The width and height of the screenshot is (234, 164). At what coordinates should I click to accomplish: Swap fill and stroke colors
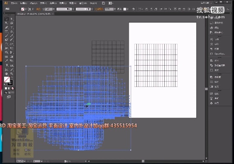coord(12,77)
